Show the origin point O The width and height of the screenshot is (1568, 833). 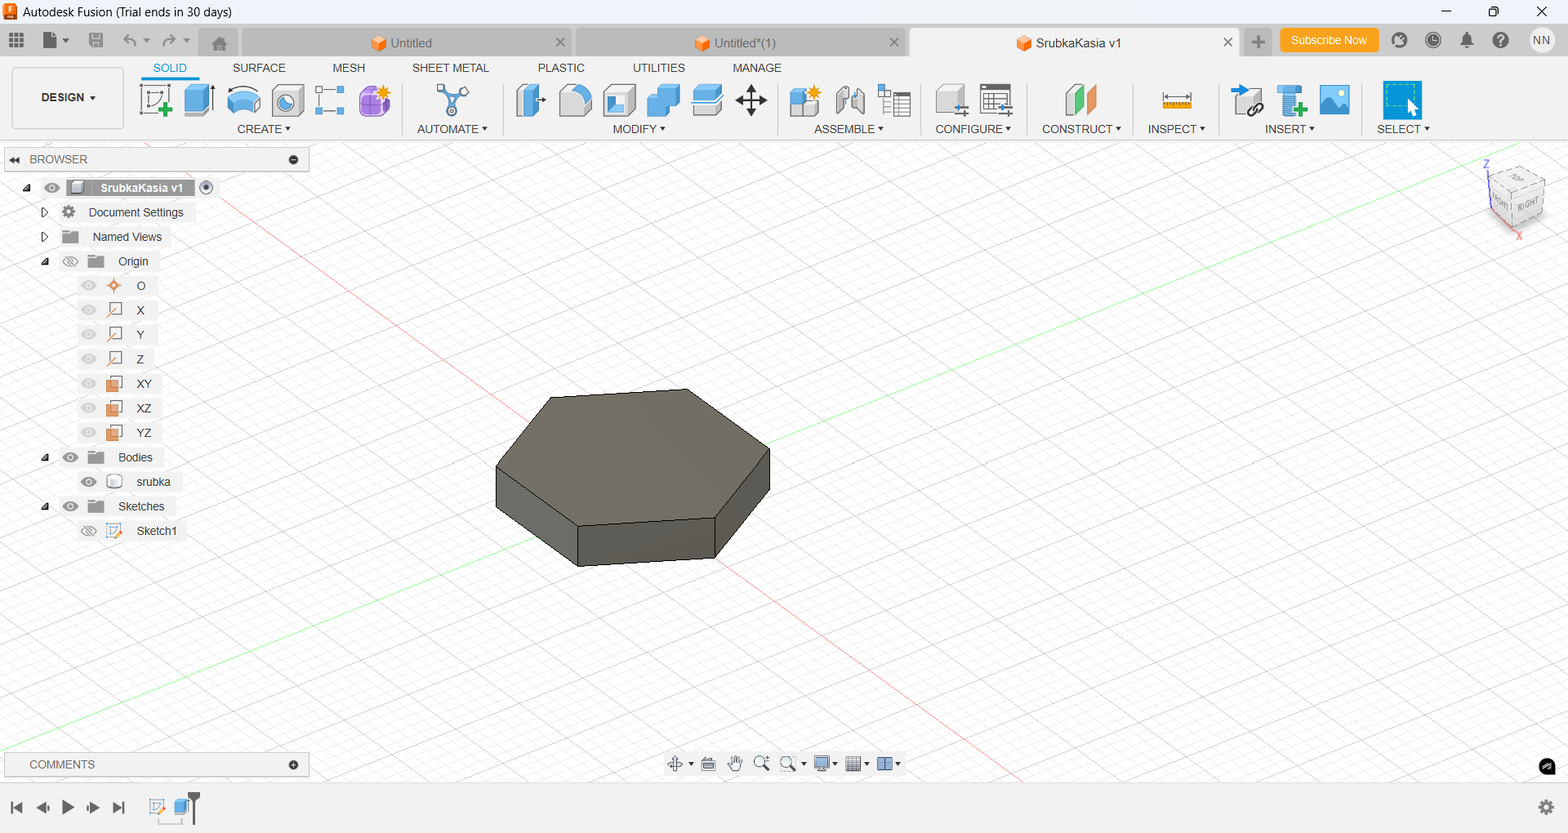pos(89,286)
